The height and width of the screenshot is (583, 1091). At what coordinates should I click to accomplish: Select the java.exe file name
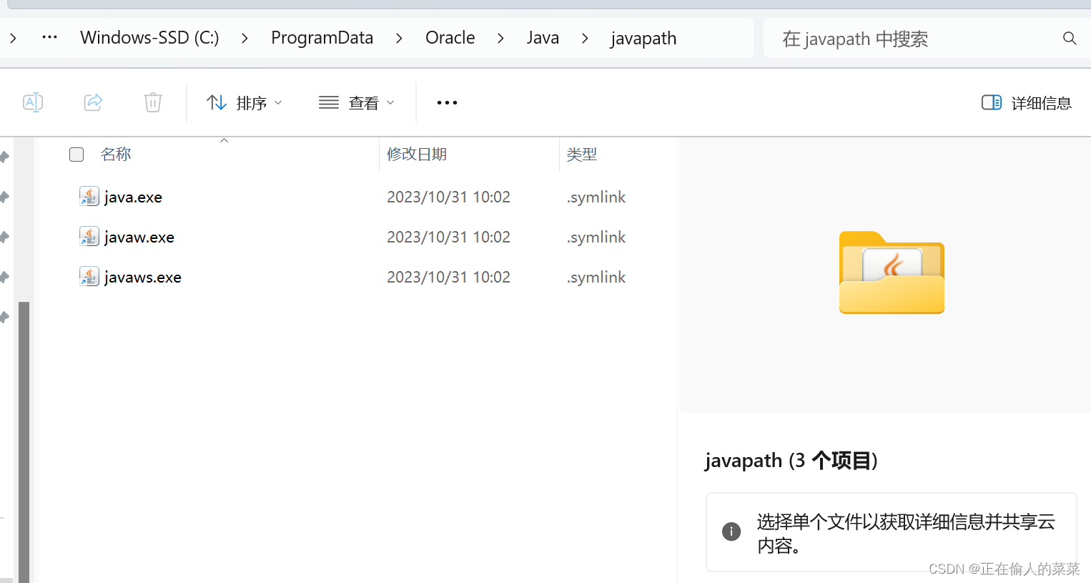coord(133,197)
